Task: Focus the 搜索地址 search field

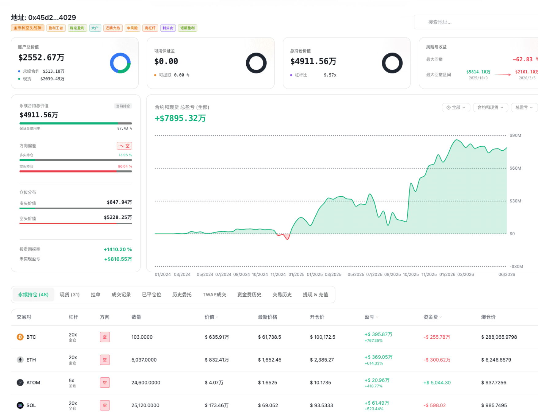Action: 476,22
